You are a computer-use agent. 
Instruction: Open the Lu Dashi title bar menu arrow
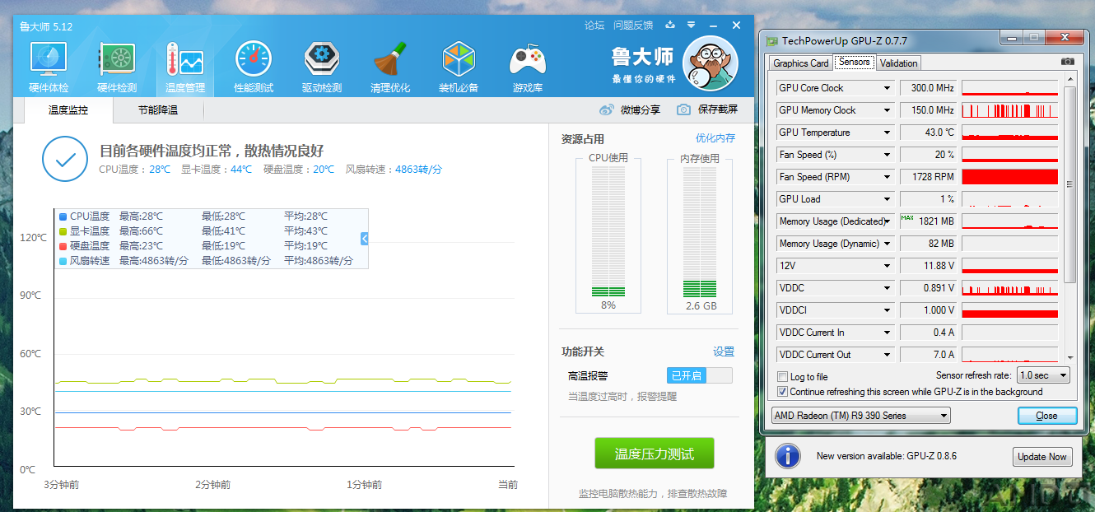(691, 26)
